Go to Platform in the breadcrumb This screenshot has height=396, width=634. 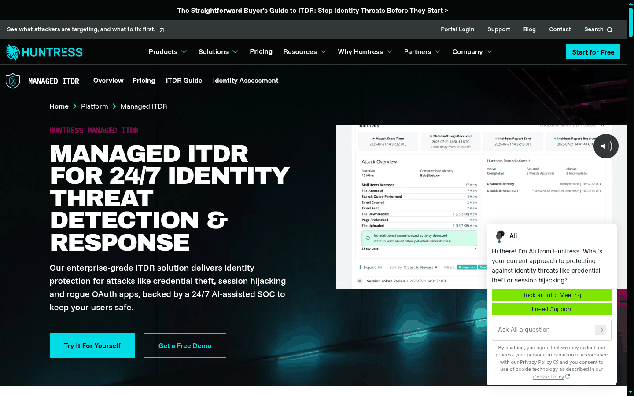pos(94,106)
